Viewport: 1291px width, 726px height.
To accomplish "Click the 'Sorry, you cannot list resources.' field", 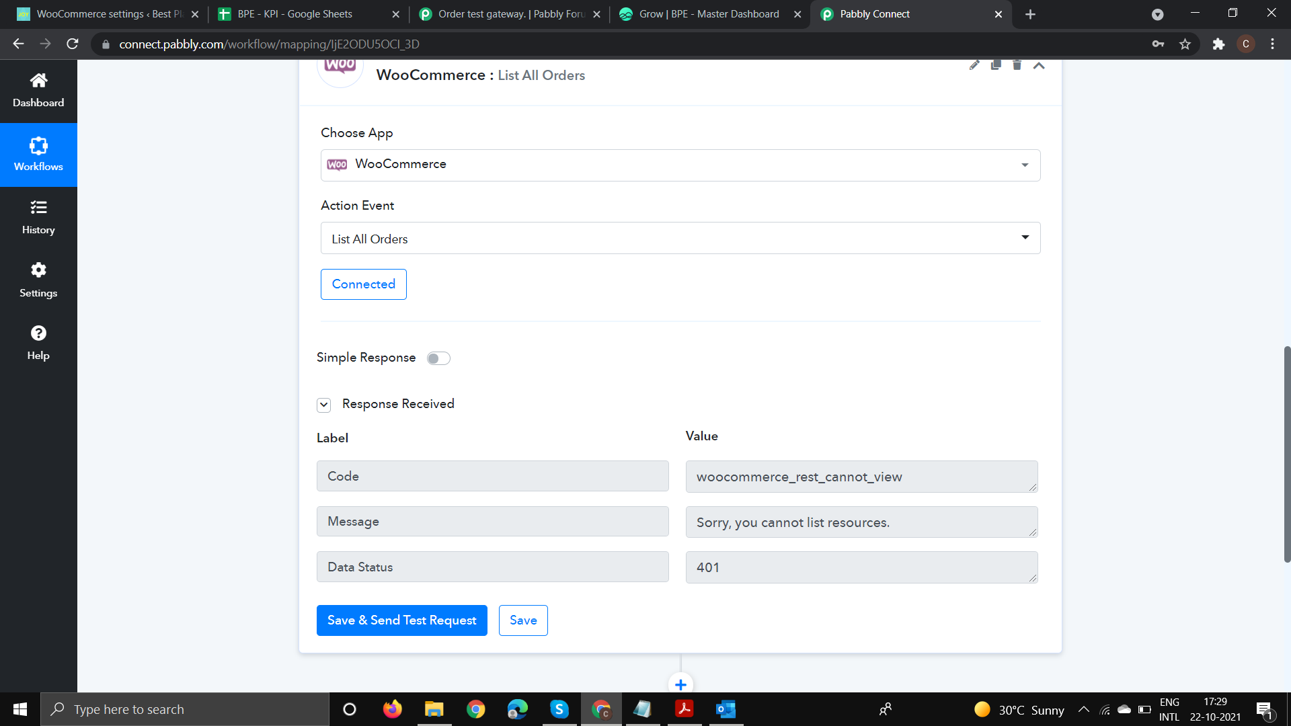I will [x=862, y=522].
